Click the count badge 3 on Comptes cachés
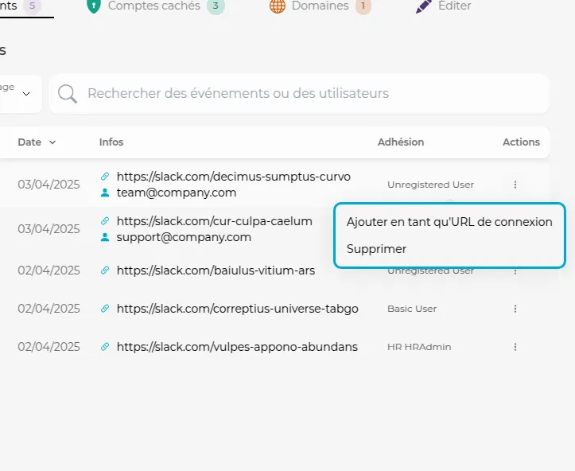This screenshot has height=471, width=575. tap(216, 6)
